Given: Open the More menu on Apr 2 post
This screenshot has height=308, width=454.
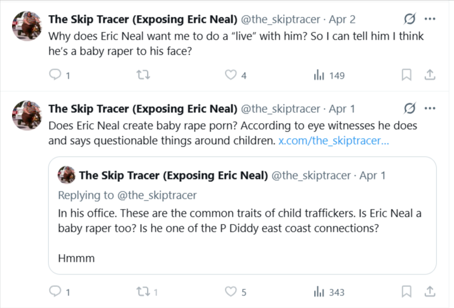Looking at the screenshot, I should click(x=430, y=19).
